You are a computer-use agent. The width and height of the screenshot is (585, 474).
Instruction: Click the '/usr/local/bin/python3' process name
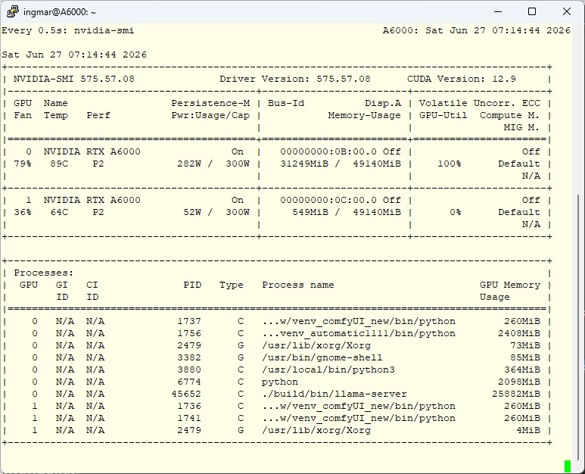pyautogui.click(x=328, y=370)
